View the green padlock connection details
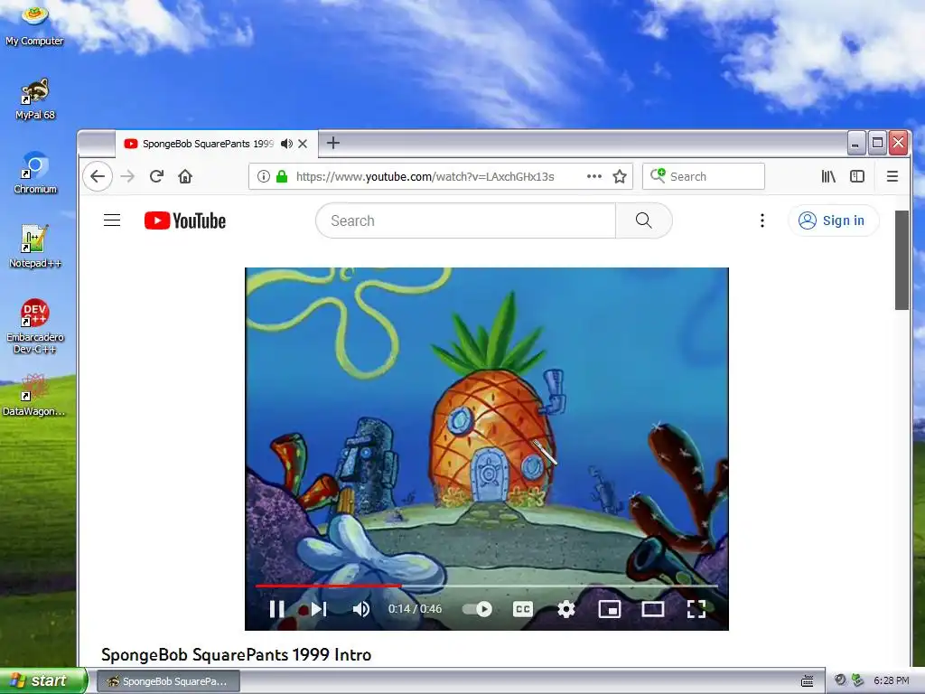 coord(282,176)
